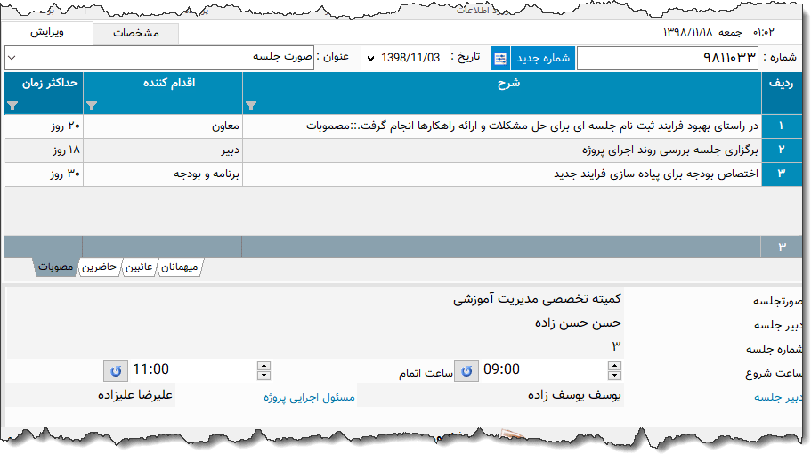
Task: Open the date dropdown for 1398/11/03
Action: click(x=370, y=58)
